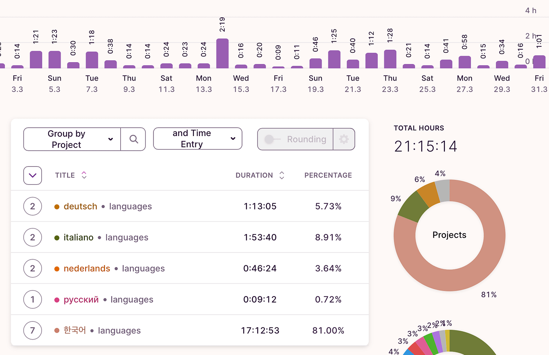Click the Wed 29.3 axis label

502,84
